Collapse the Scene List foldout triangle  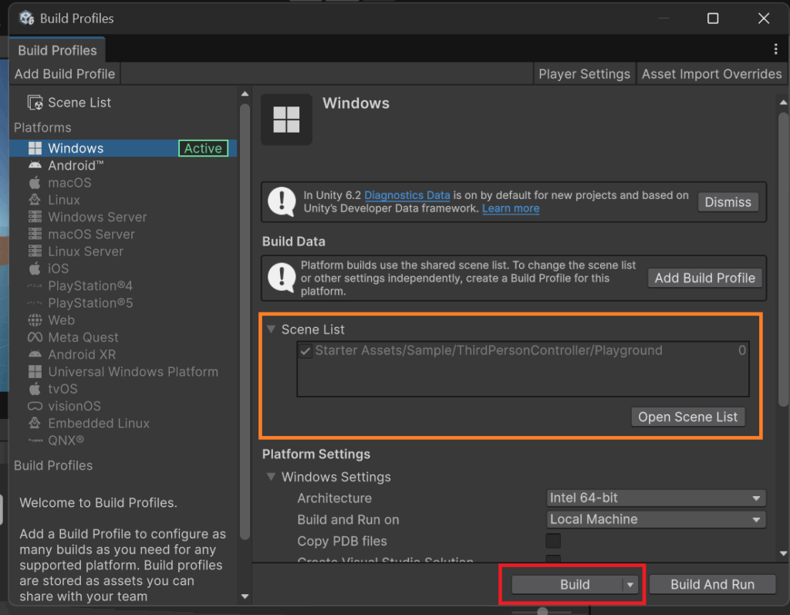[x=271, y=329]
